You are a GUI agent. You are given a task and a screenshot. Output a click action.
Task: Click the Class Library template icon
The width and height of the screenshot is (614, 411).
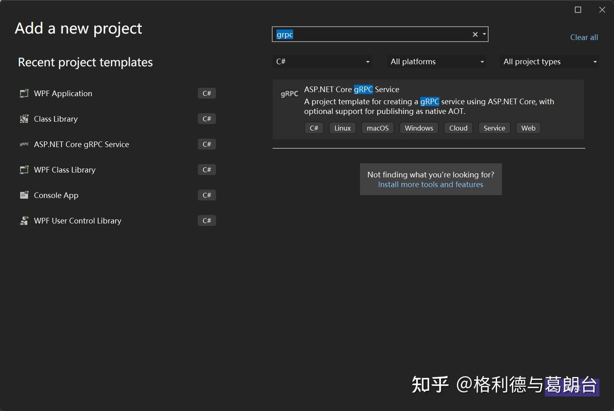click(x=24, y=119)
